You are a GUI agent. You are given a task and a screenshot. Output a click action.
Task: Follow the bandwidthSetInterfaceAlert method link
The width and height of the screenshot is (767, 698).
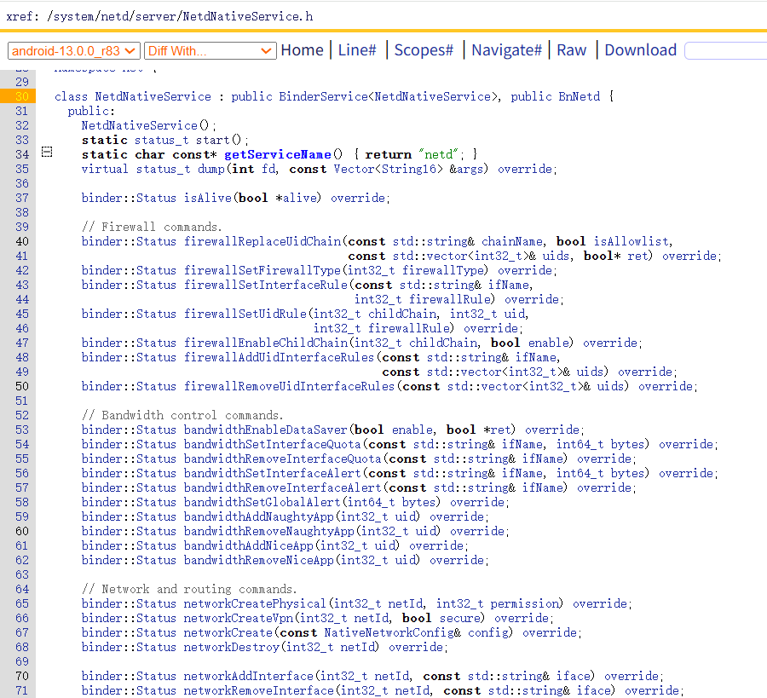[273, 473]
